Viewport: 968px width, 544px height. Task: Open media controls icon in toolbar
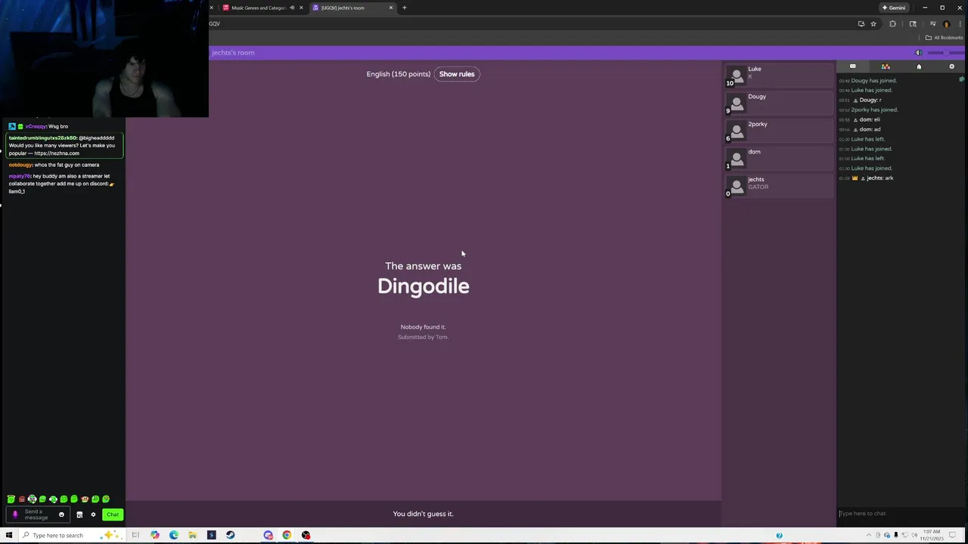click(932, 23)
